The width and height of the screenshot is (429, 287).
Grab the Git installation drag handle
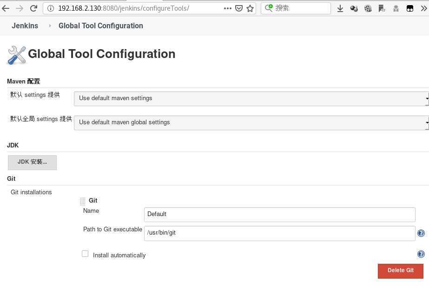tap(83, 201)
